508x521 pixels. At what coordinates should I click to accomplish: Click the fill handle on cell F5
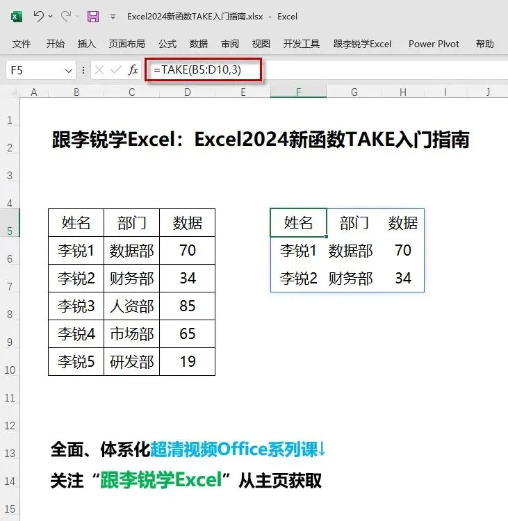tap(326, 237)
